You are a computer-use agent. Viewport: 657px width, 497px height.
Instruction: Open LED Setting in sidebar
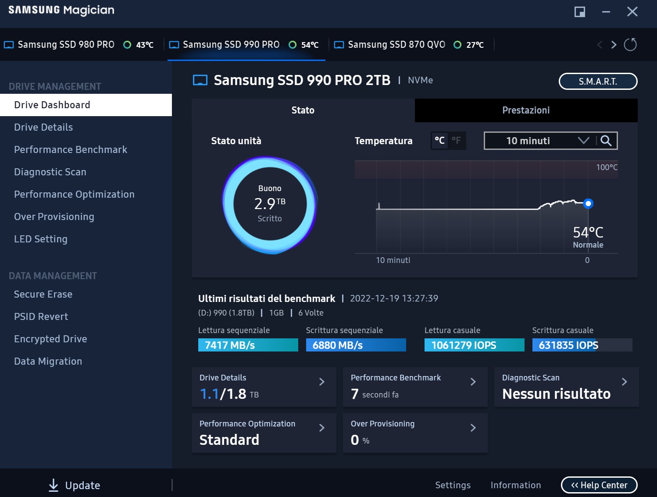pyautogui.click(x=86, y=239)
